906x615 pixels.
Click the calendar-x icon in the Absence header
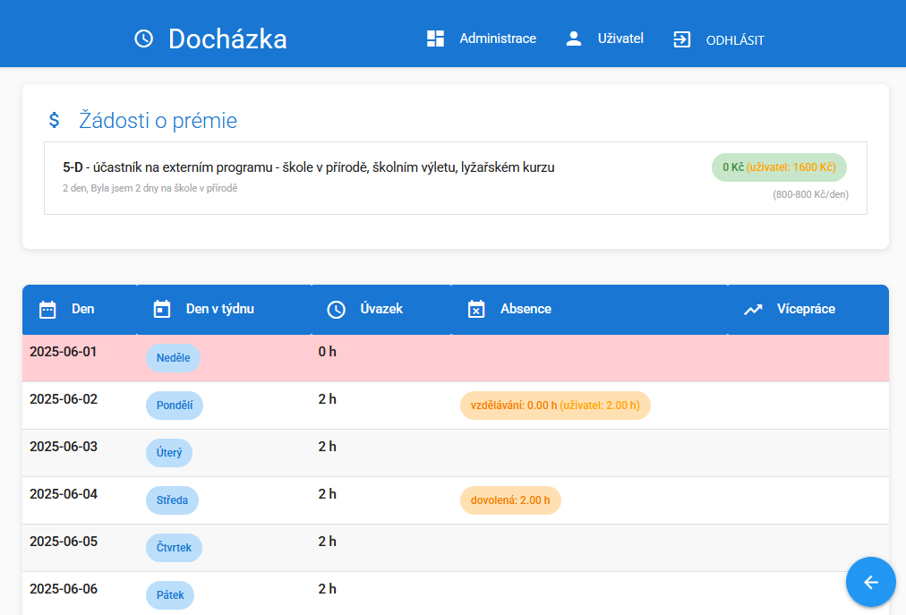click(x=475, y=309)
